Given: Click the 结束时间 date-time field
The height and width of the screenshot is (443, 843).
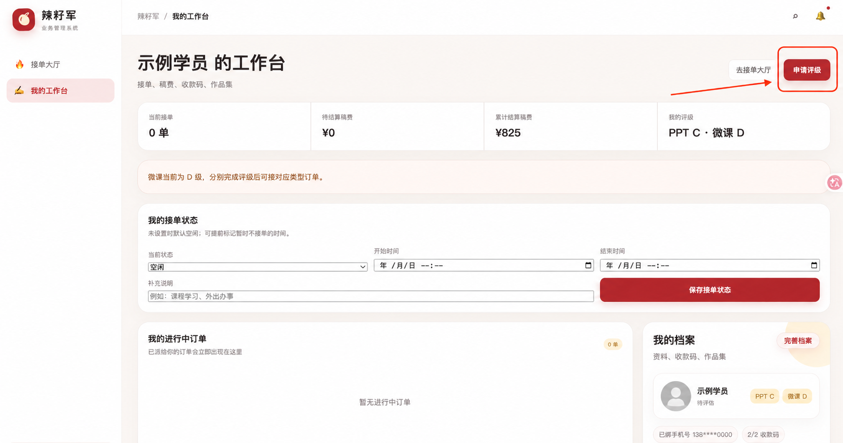Looking at the screenshot, I should 709,265.
